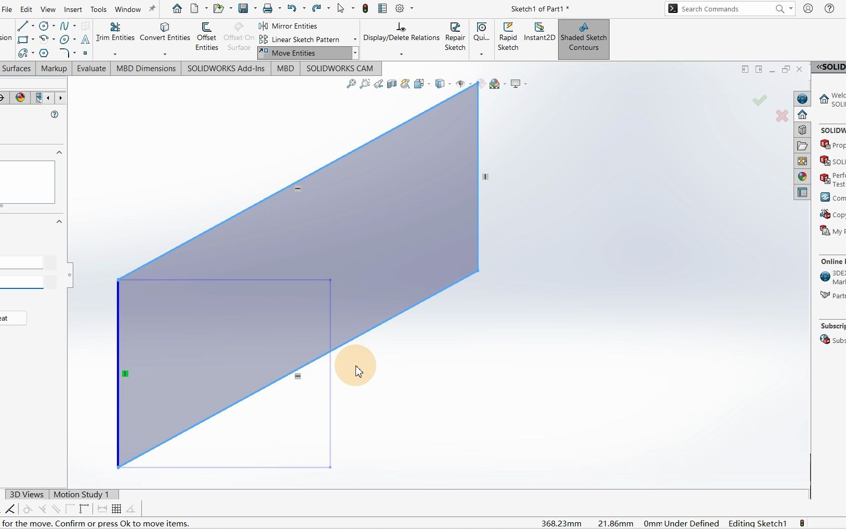This screenshot has height=529, width=846.
Task: Select the Polygon sketch tool
Action: 44,52
